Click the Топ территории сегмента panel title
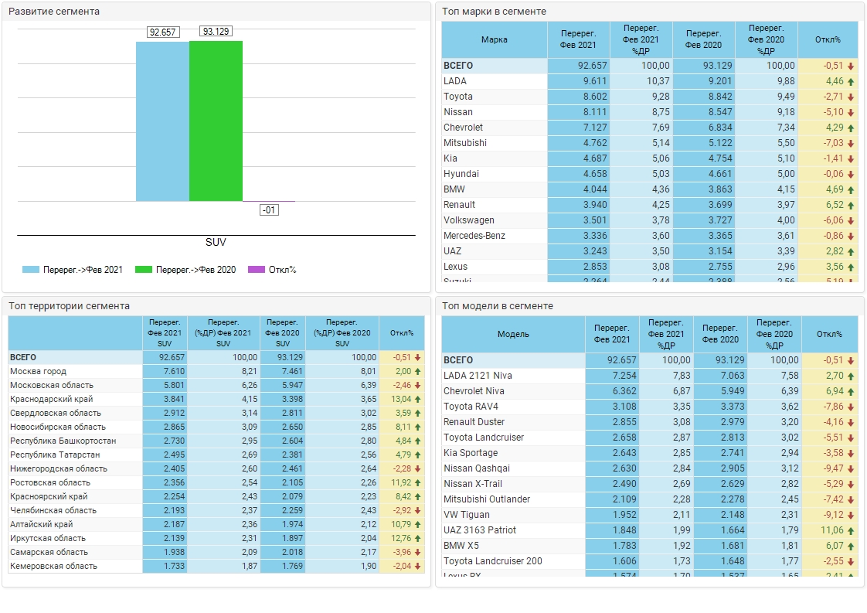This screenshot has width=867, height=613. coord(70,306)
